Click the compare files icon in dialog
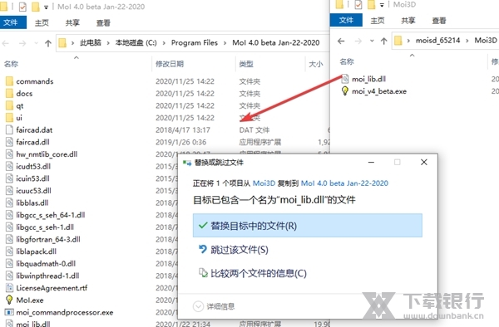Image resolution: width=499 pixels, height=327 pixels. click(203, 273)
